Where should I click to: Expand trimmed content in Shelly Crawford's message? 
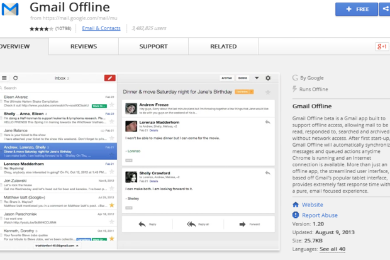tap(129, 208)
